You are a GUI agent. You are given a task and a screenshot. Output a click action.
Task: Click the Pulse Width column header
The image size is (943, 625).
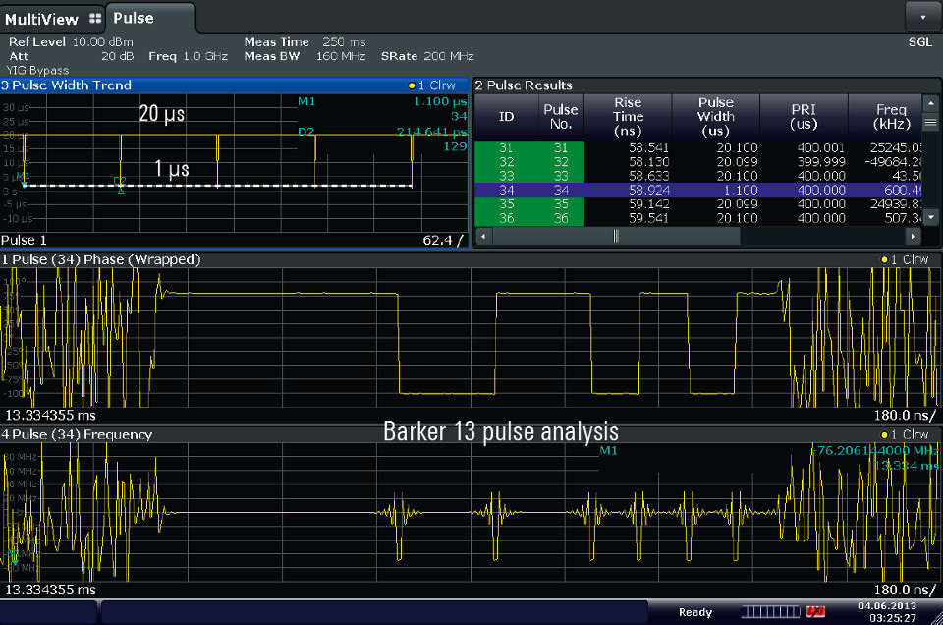point(715,116)
